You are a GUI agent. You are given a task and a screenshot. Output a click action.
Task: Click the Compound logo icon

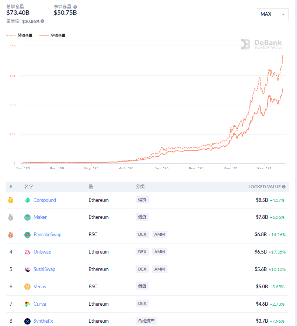point(27,200)
